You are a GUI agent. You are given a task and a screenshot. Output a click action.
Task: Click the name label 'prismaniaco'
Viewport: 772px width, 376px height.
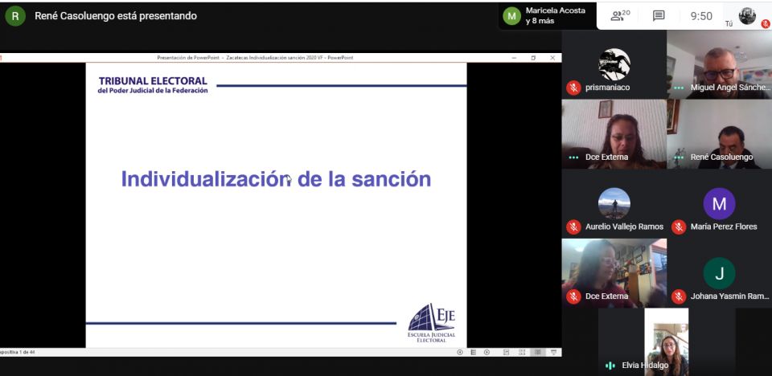click(608, 88)
